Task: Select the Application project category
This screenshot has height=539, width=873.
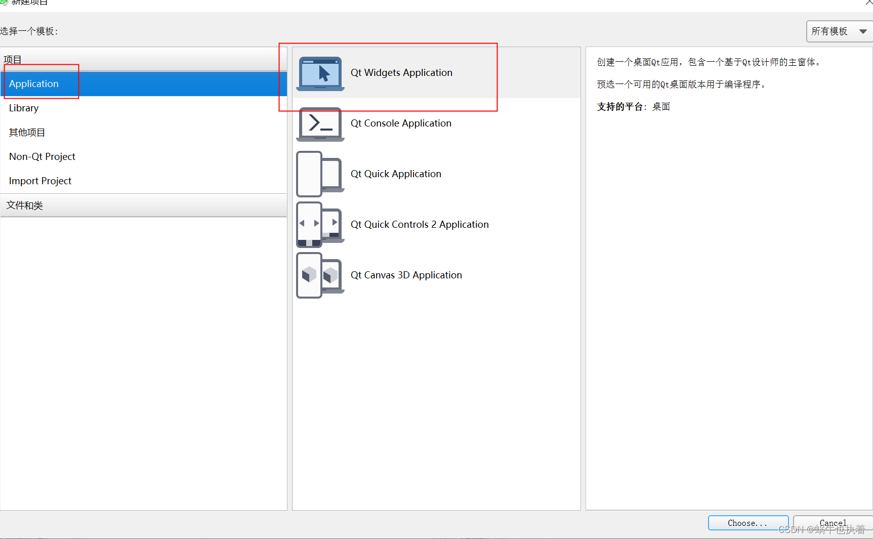Action: click(x=144, y=84)
